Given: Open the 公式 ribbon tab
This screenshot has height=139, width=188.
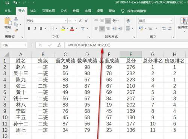Looking at the screenshot, I should [64, 11].
